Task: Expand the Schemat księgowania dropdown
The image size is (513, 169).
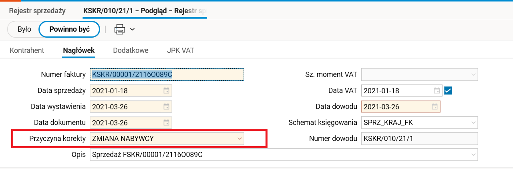Action: (473, 123)
